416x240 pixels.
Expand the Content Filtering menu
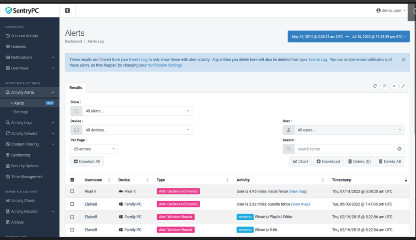(x=29, y=144)
